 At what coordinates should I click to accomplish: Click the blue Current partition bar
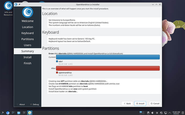[108, 57]
